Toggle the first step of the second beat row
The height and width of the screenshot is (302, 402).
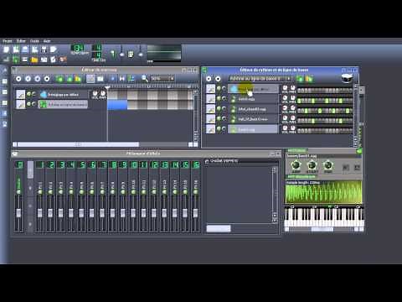pyautogui.click(x=299, y=101)
